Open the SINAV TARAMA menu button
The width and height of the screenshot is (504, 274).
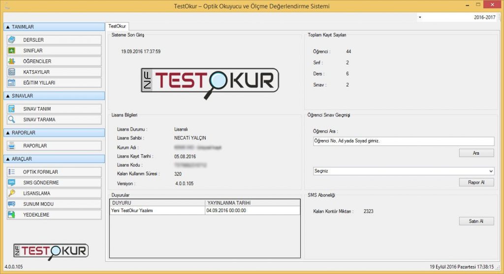pos(54,119)
